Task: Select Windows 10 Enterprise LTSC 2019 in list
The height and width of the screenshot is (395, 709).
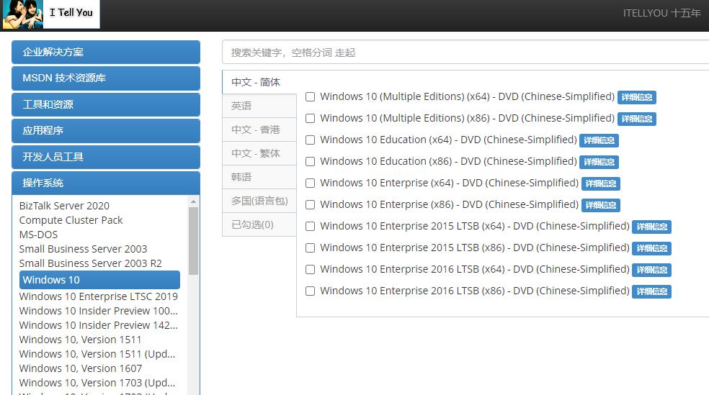Action: [99, 296]
